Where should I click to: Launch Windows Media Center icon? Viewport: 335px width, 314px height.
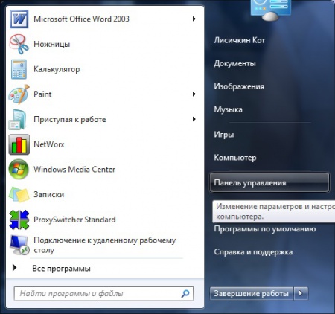(19, 170)
